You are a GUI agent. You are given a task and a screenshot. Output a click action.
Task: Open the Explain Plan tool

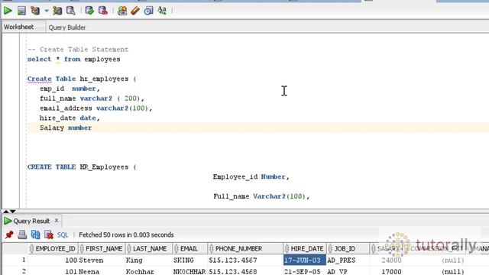tap(35, 11)
